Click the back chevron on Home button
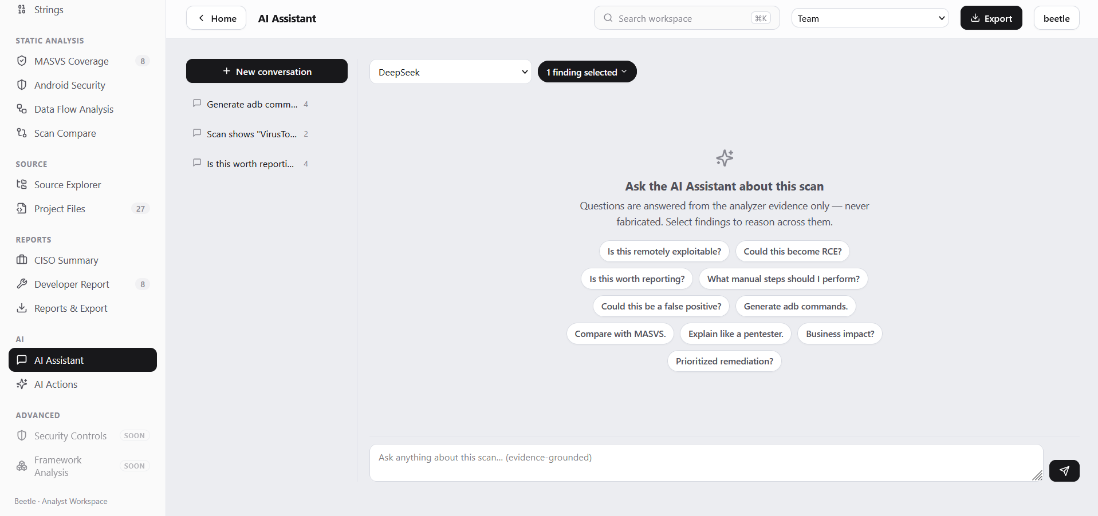This screenshot has width=1098, height=516. (201, 18)
